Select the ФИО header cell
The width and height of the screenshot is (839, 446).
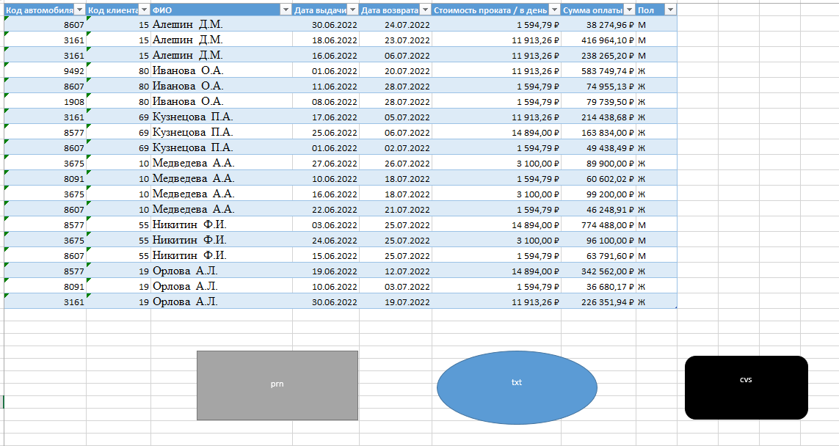[x=222, y=10]
